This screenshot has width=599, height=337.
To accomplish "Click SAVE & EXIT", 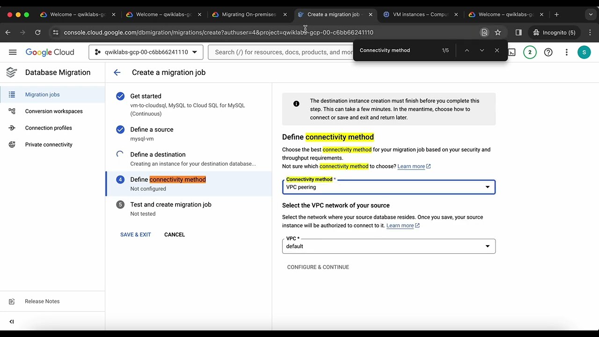I will pos(136,234).
